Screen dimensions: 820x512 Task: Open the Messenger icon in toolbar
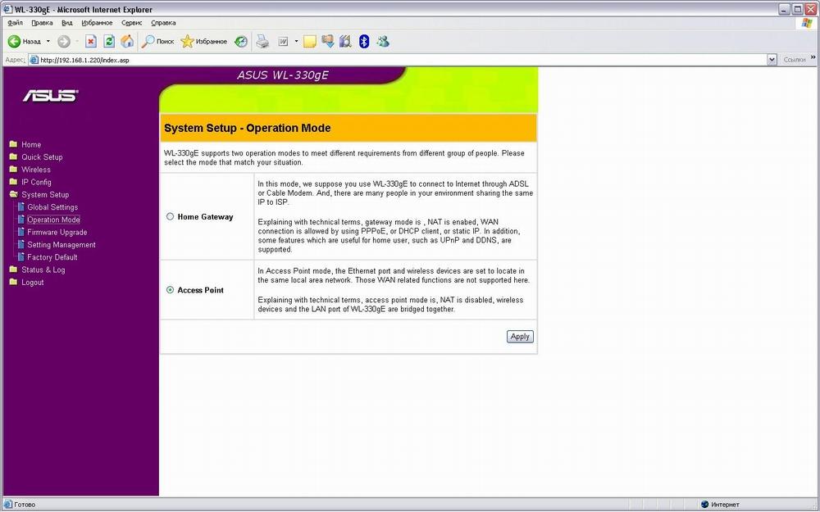382,41
